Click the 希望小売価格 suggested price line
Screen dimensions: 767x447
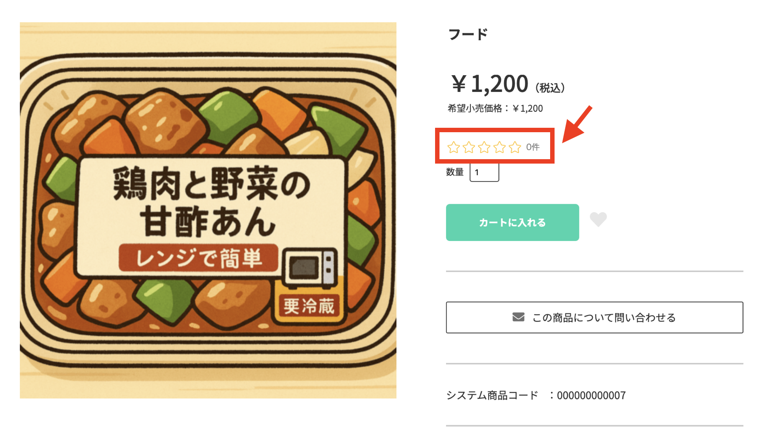(x=495, y=108)
